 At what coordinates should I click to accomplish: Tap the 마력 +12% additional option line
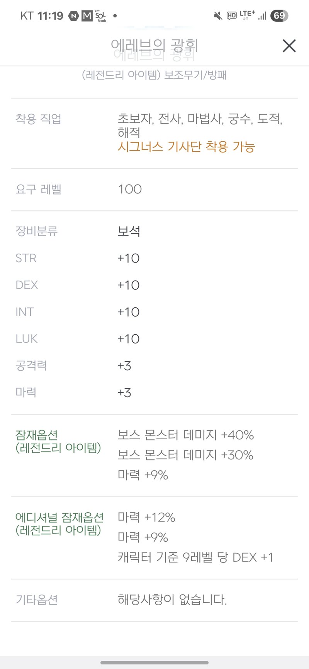[x=146, y=517]
